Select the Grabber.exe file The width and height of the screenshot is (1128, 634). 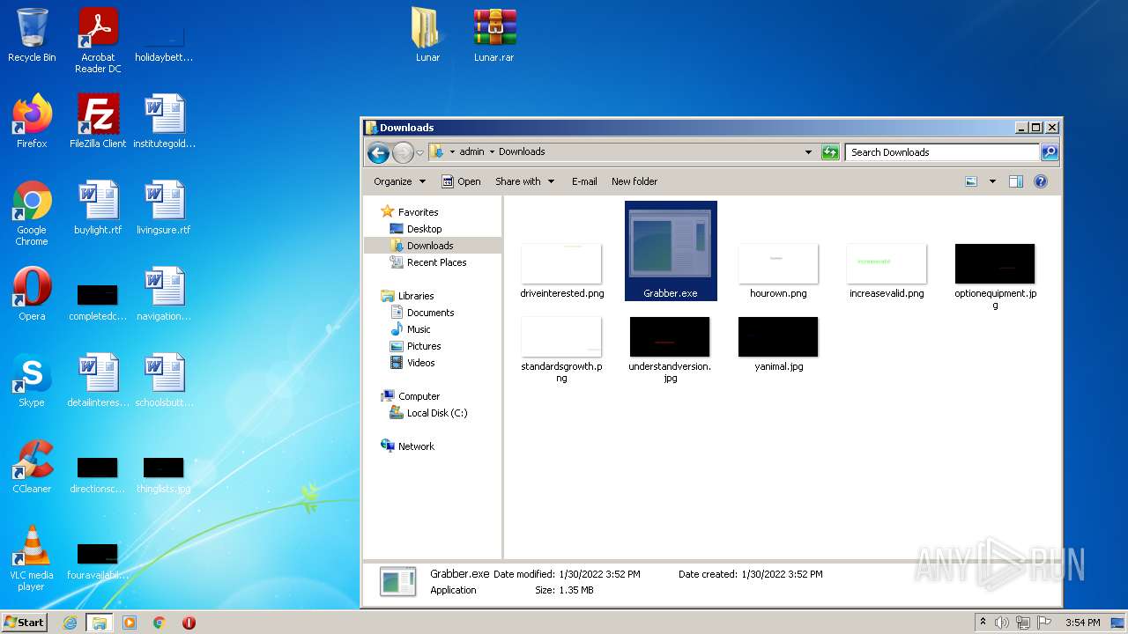[x=671, y=251]
